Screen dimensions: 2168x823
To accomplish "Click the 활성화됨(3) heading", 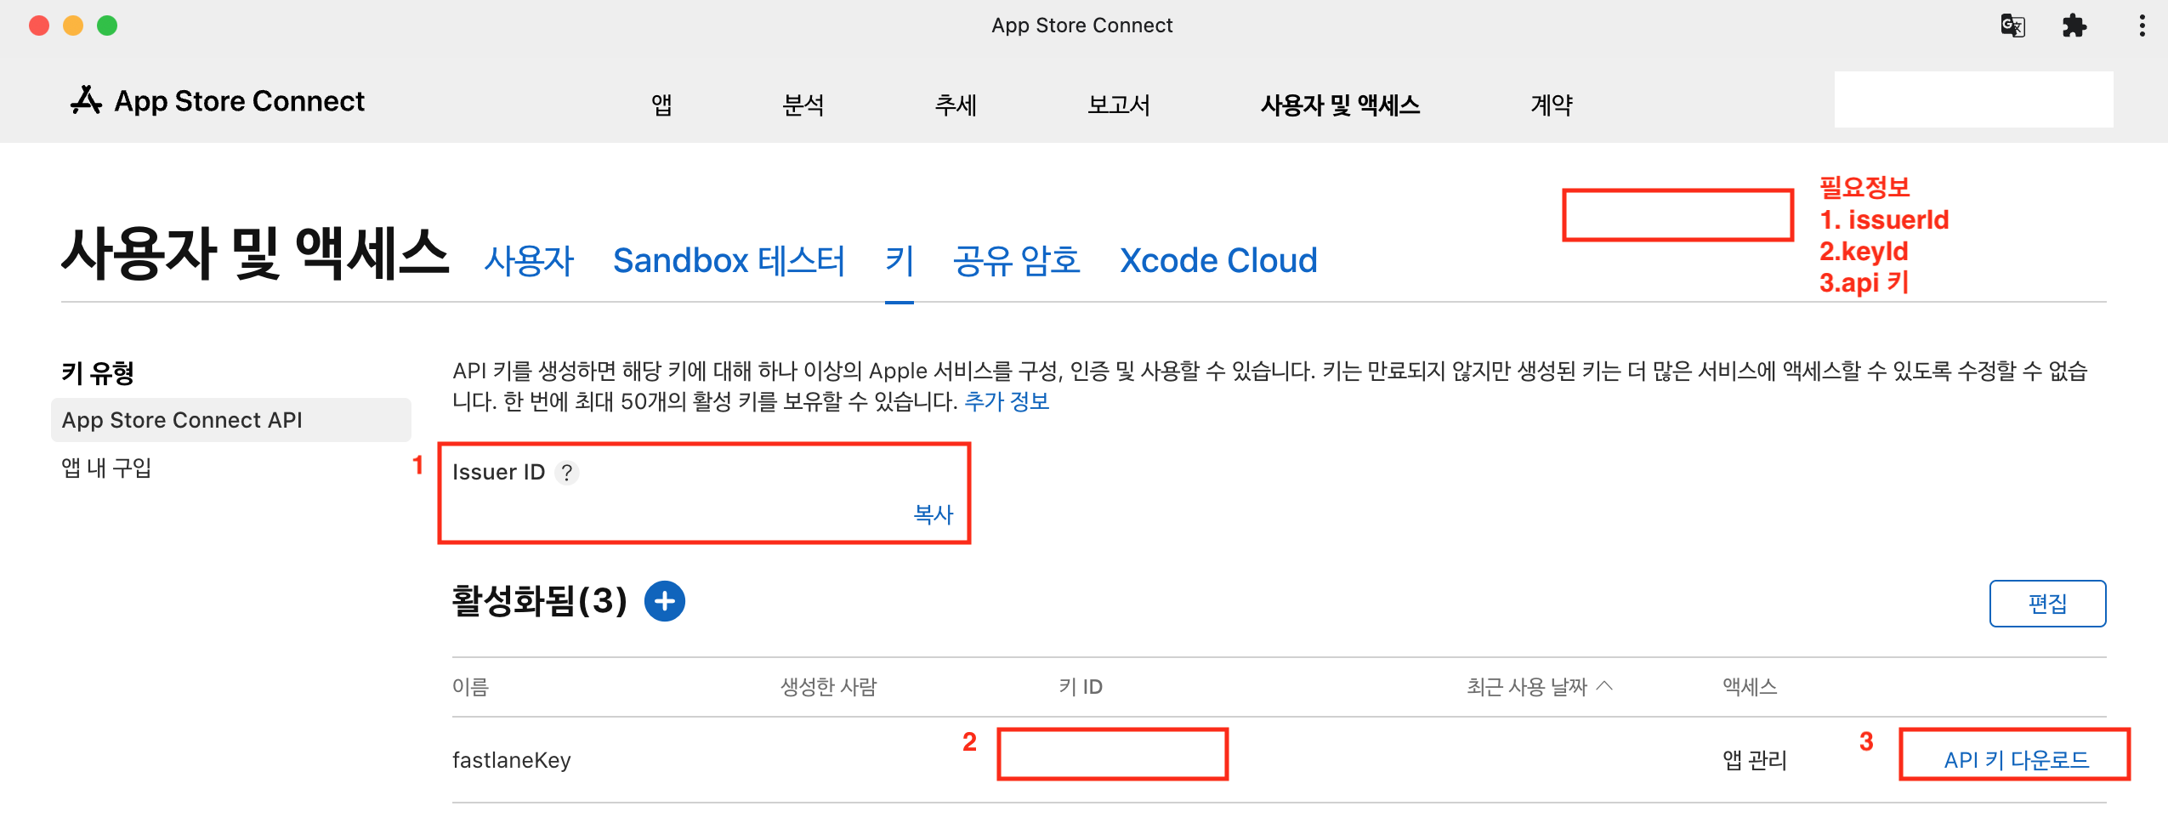I will point(539,601).
